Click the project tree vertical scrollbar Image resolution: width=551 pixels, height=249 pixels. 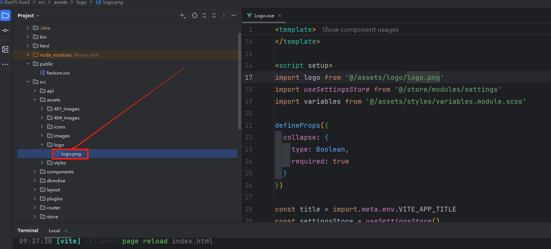[240, 81]
